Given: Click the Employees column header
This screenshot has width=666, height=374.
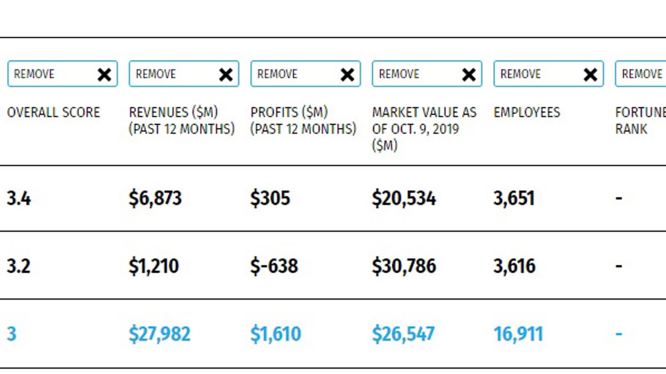Looking at the screenshot, I should click(x=527, y=112).
